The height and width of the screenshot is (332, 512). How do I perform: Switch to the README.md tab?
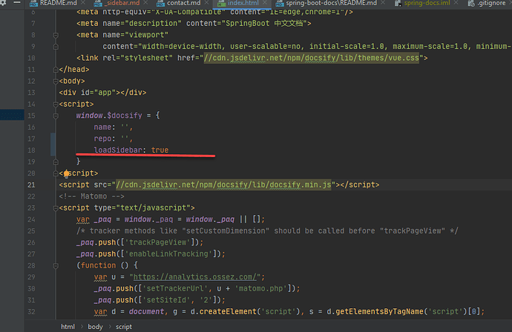tap(58, 3)
